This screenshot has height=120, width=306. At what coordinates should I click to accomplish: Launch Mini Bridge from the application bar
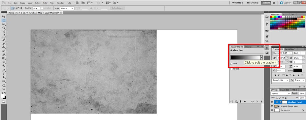[83, 3]
